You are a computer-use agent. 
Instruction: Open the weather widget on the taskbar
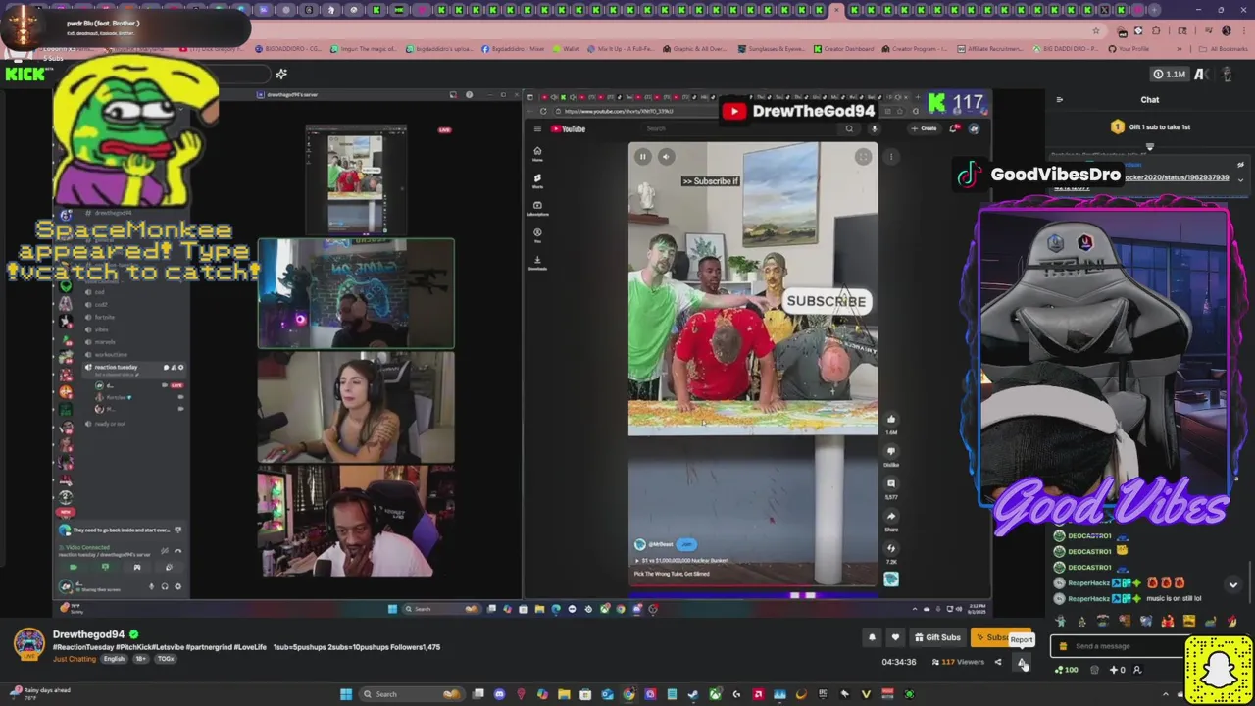coord(41,693)
